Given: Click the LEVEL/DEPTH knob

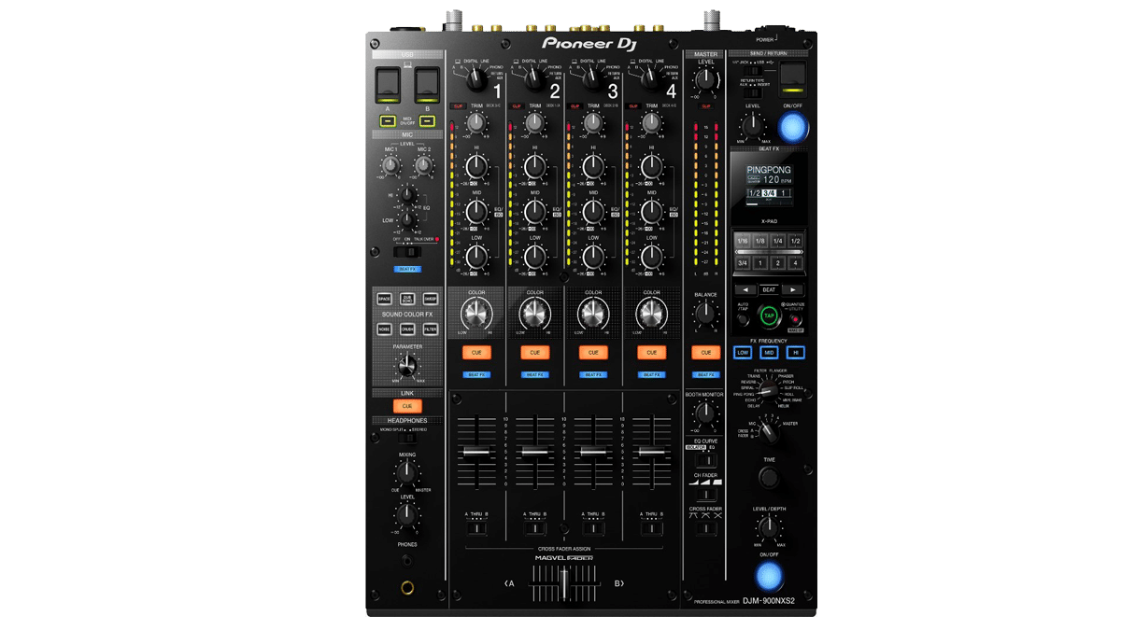Looking at the screenshot, I should (769, 527).
